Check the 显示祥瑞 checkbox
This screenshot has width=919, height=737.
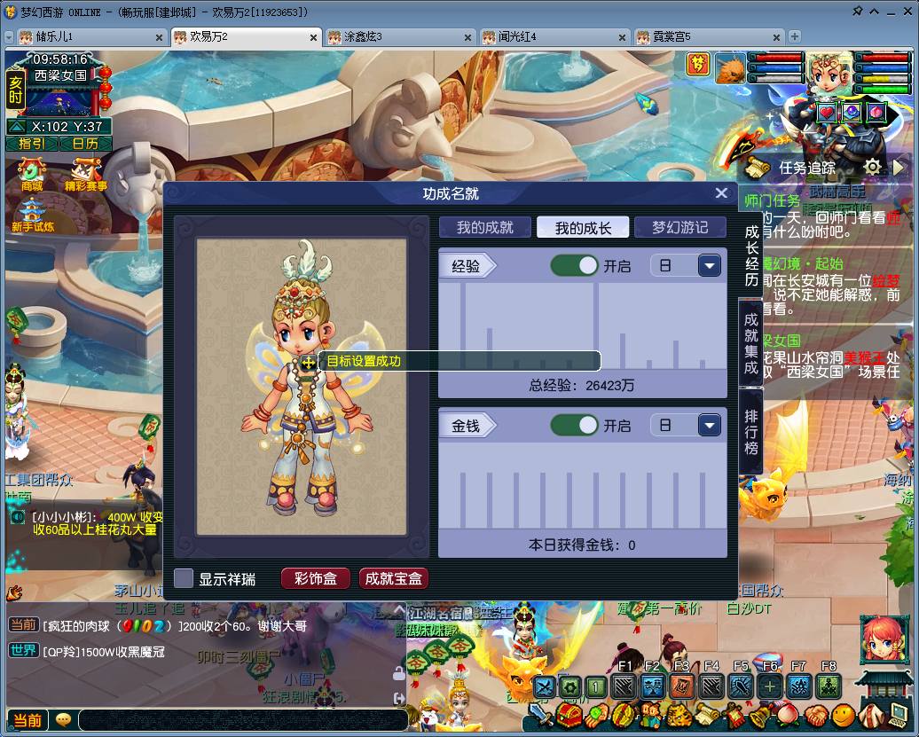[184, 579]
